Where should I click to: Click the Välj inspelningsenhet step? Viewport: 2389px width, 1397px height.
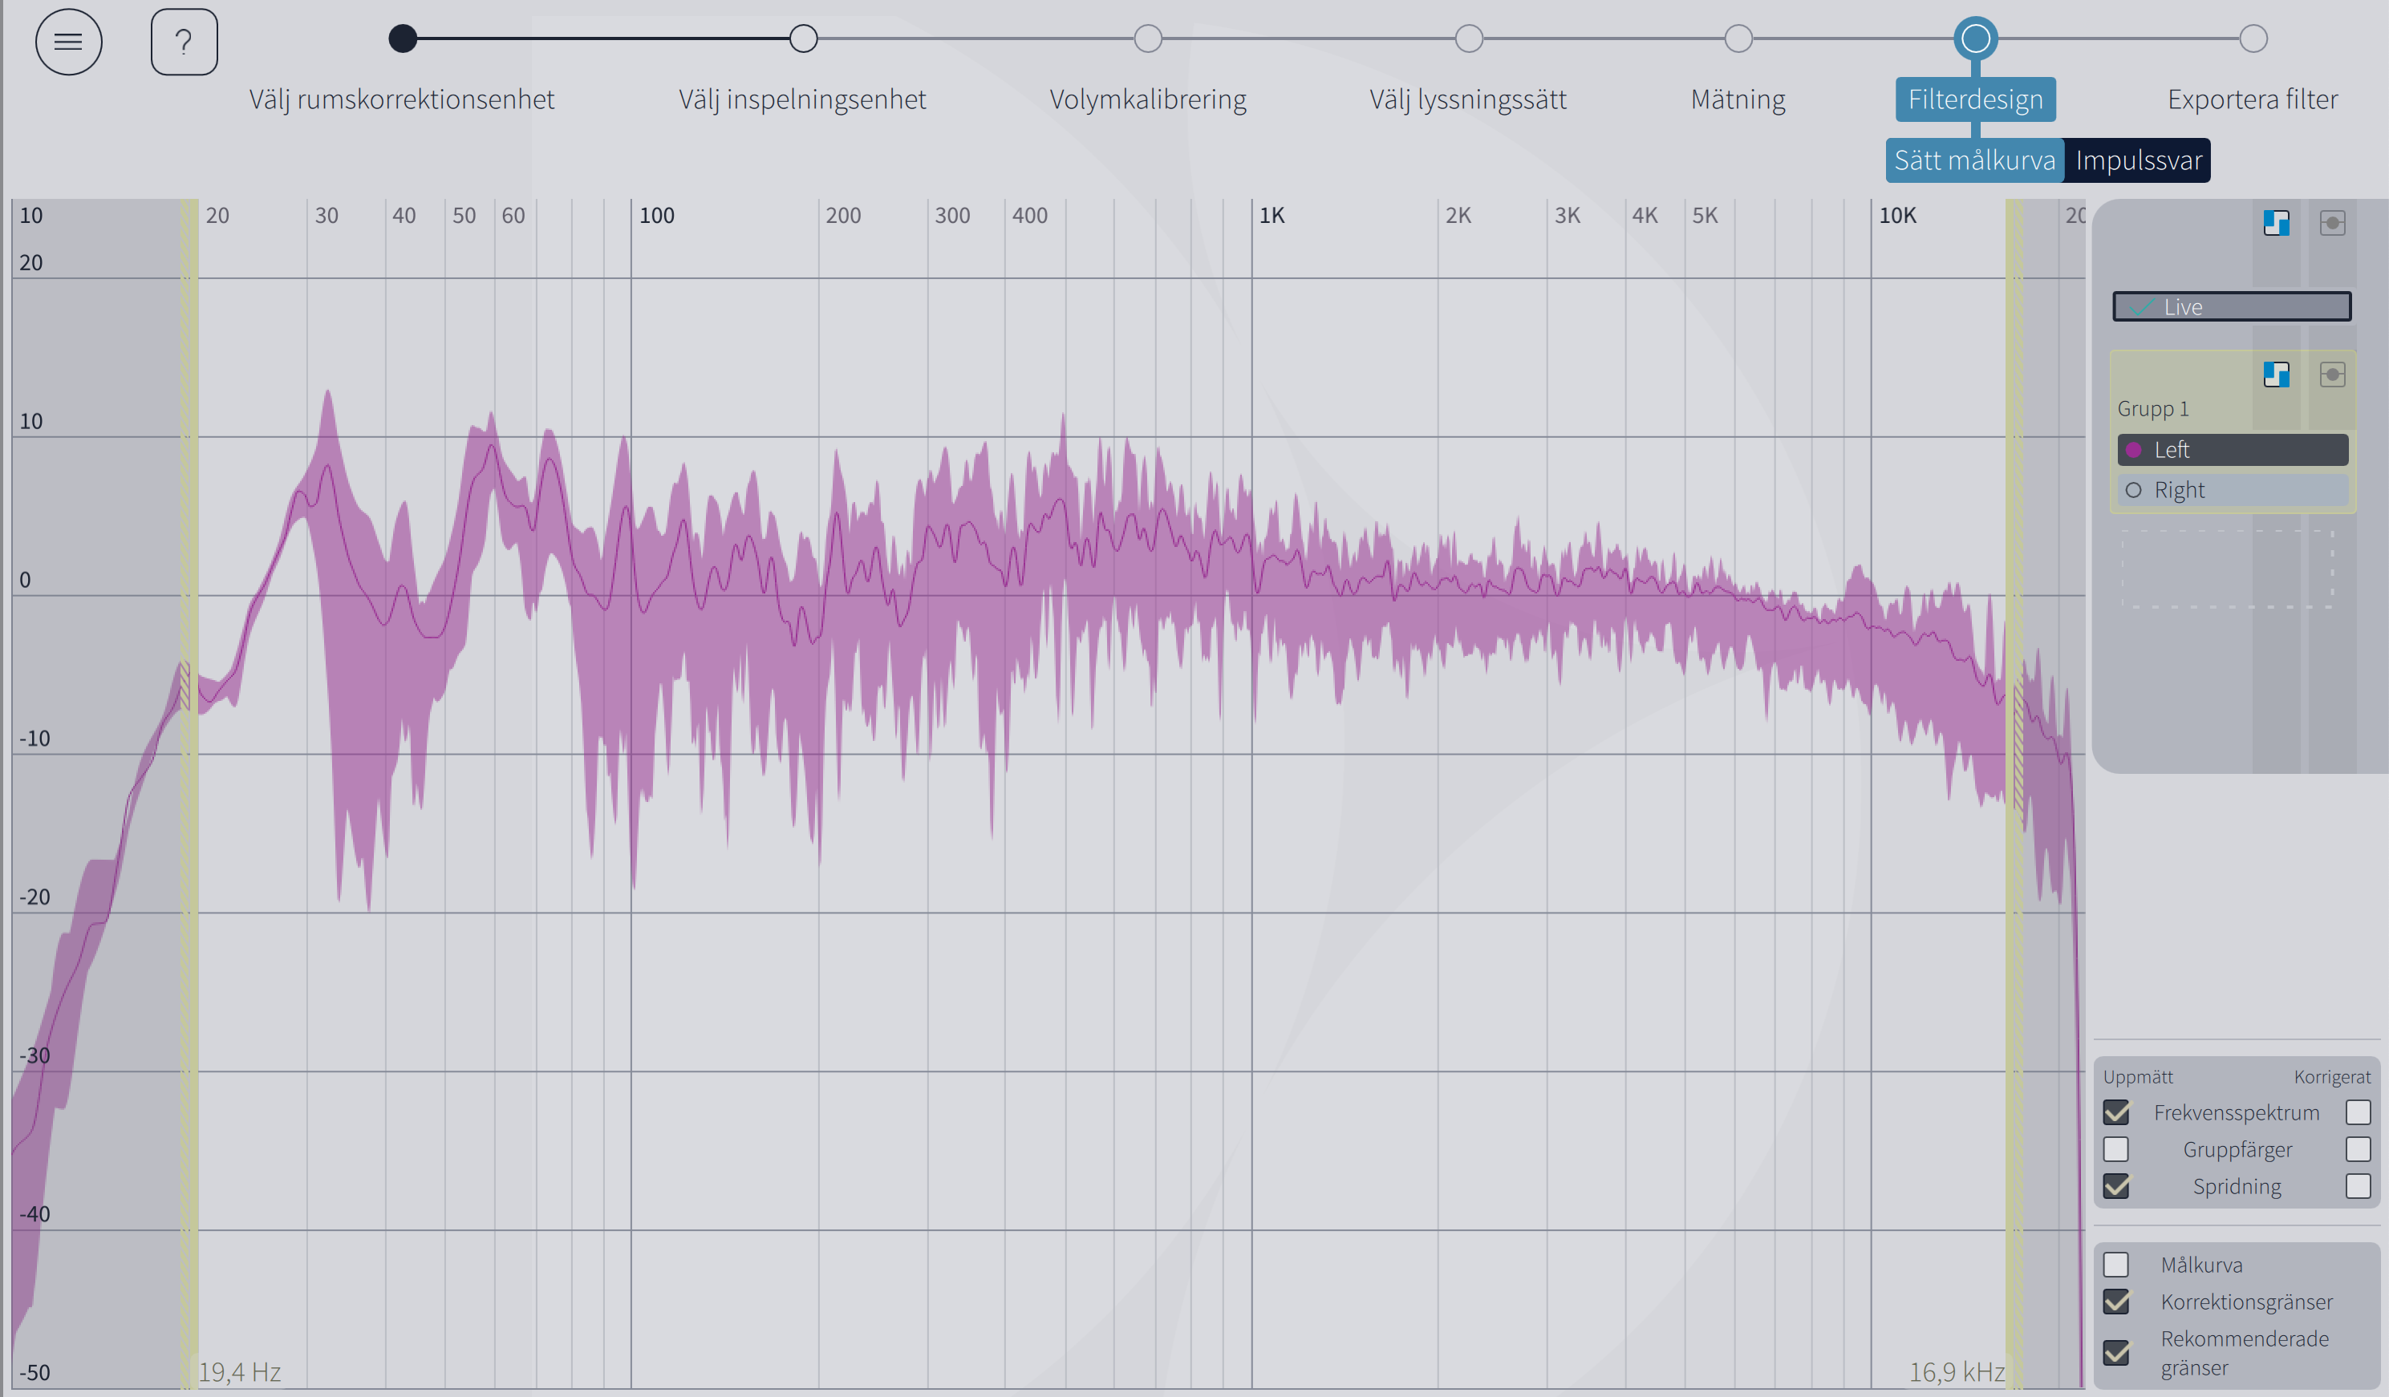tap(804, 37)
